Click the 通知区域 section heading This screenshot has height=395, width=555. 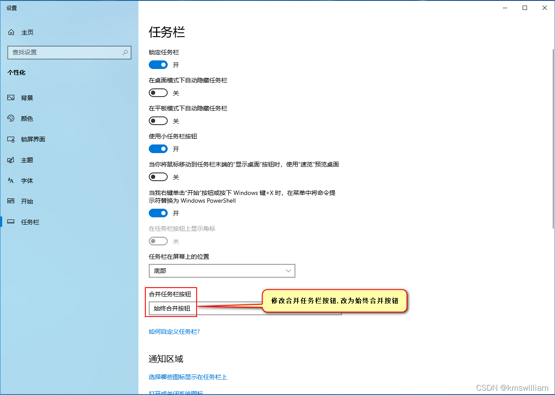coord(166,359)
